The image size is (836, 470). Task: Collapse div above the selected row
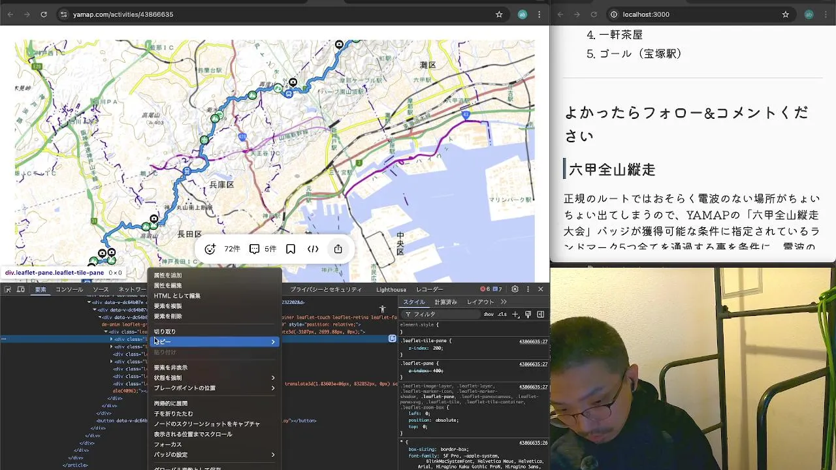point(106,332)
